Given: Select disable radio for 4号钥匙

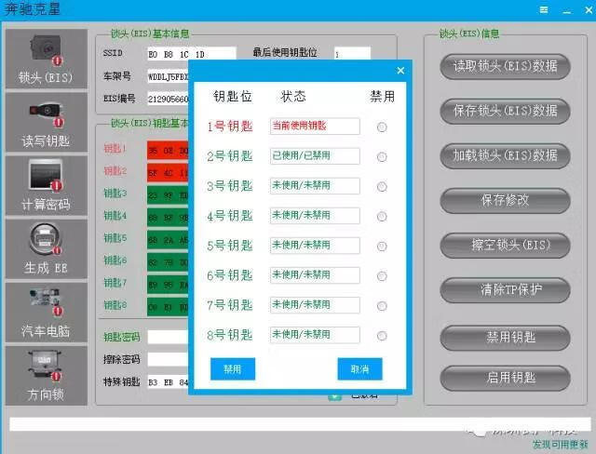Looking at the screenshot, I should tap(382, 217).
